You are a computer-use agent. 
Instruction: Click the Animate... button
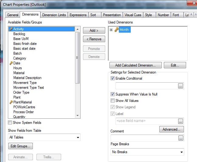click(x=20, y=157)
